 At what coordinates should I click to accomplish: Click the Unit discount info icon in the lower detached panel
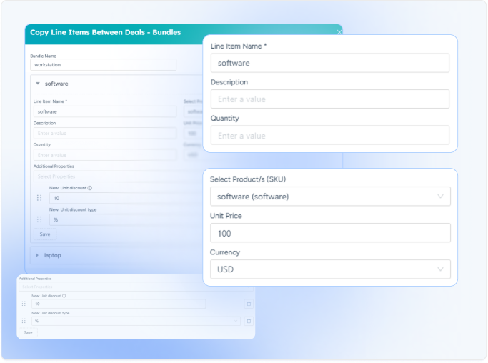(x=64, y=295)
